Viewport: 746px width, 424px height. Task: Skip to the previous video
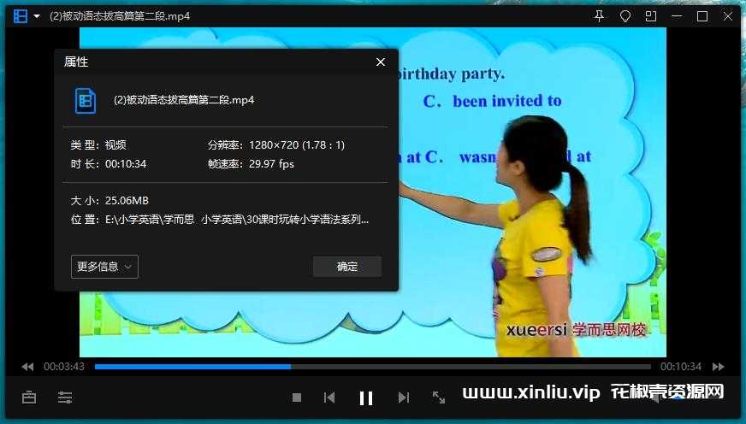(329, 397)
